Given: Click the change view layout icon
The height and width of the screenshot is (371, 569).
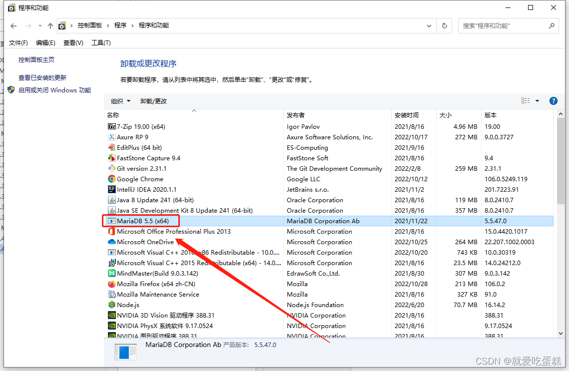Looking at the screenshot, I should (526, 101).
